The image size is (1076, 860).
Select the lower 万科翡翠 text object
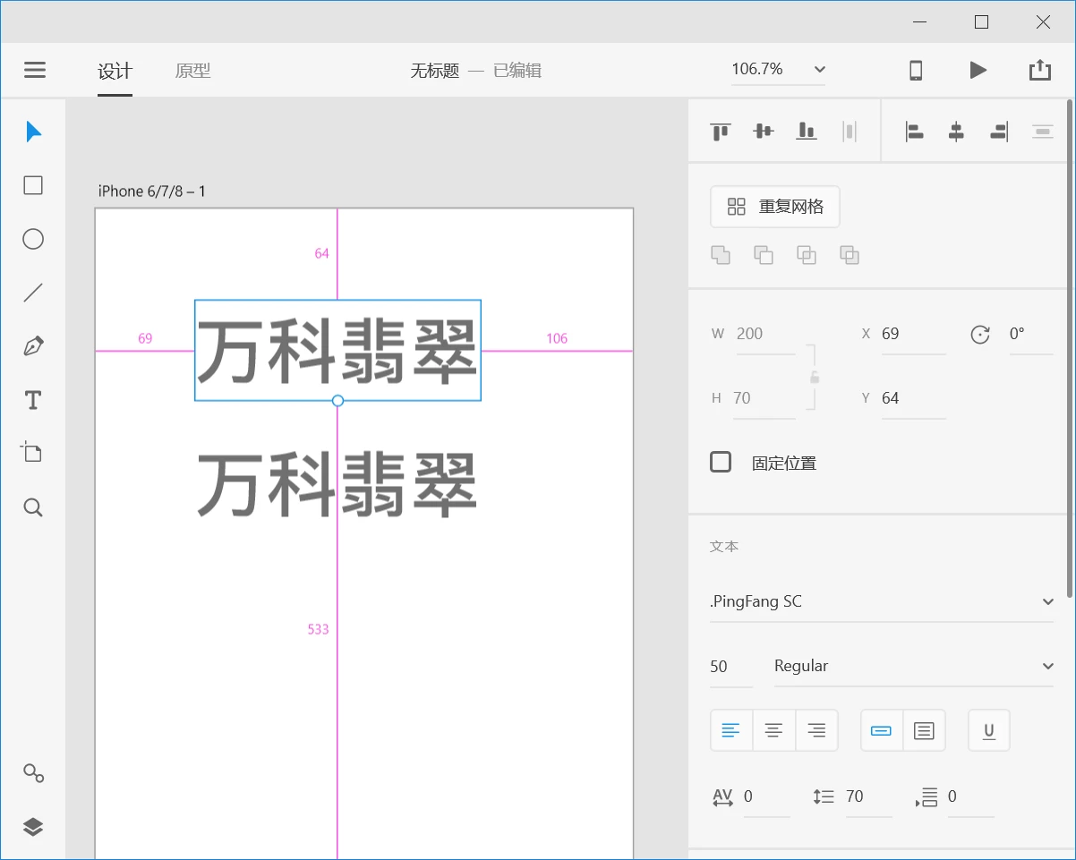point(337,485)
